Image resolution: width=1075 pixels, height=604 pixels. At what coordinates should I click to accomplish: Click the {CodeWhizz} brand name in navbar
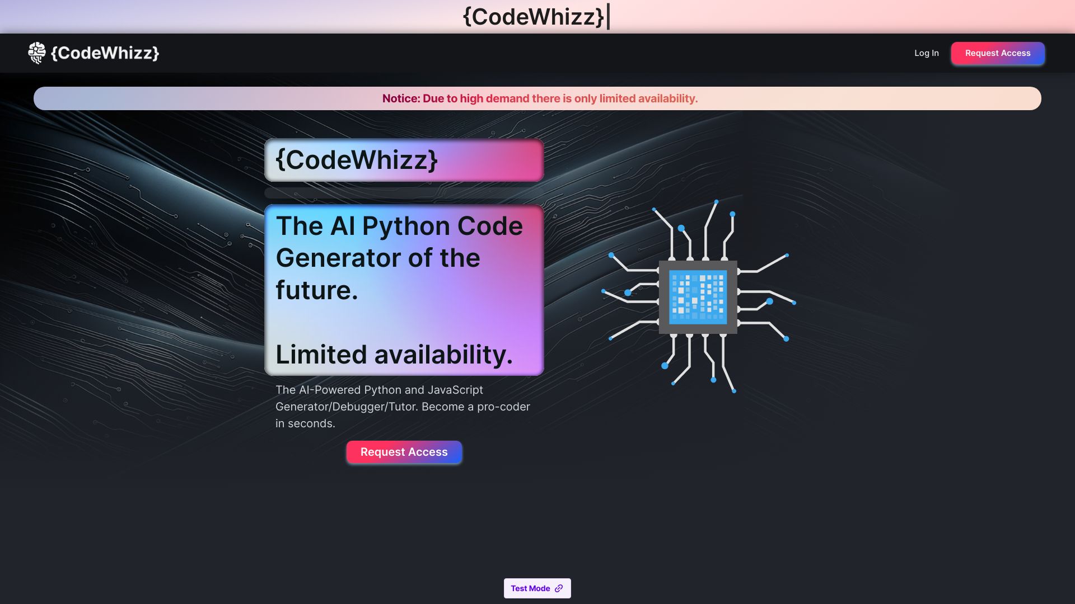pyautogui.click(x=105, y=53)
